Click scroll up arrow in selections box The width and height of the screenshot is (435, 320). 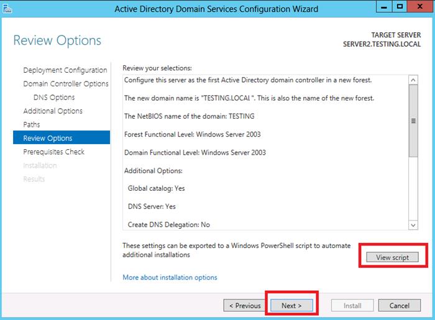pyautogui.click(x=413, y=80)
